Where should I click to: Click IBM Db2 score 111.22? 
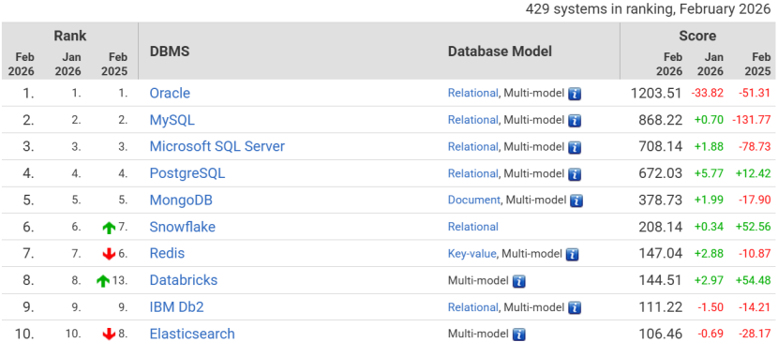click(x=661, y=307)
